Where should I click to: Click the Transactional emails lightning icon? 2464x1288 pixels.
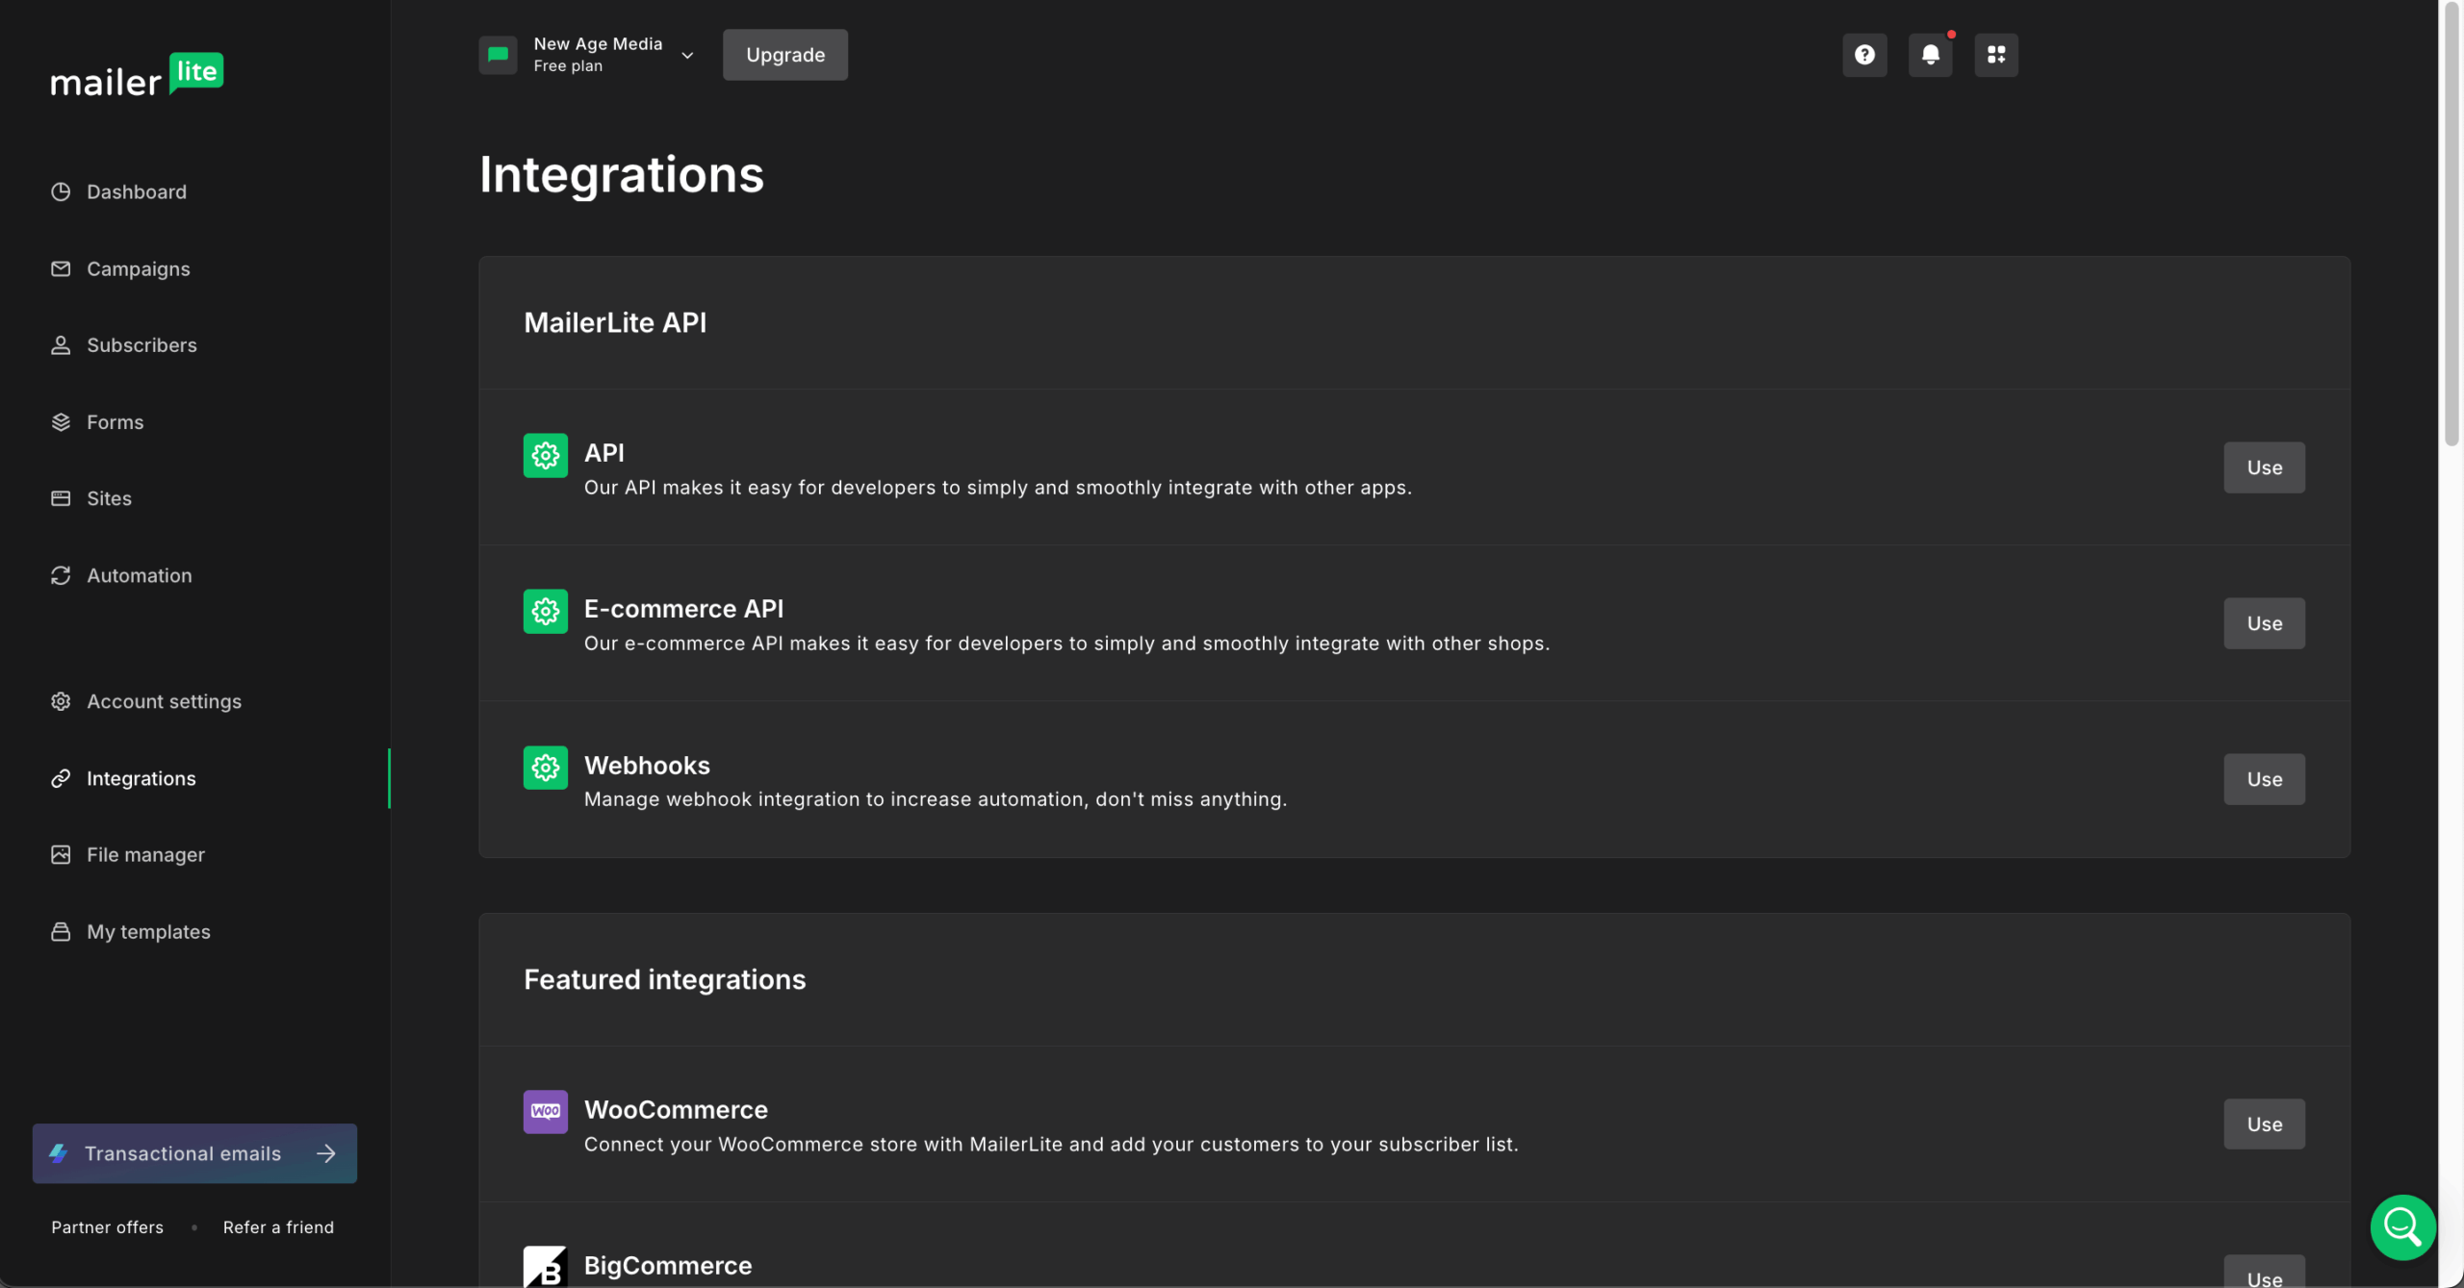click(59, 1152)
